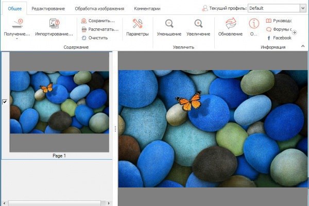Click the Информация group label
Viewport: 309px width, 206px height.
click(273, 47)
